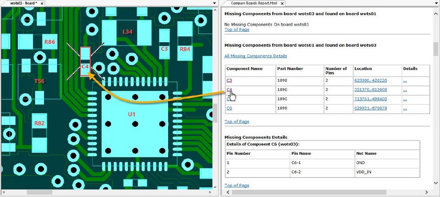Open the board pane's tab list dropdown arrow
Screen dimensions: 440x197
(x=214, y=3)
